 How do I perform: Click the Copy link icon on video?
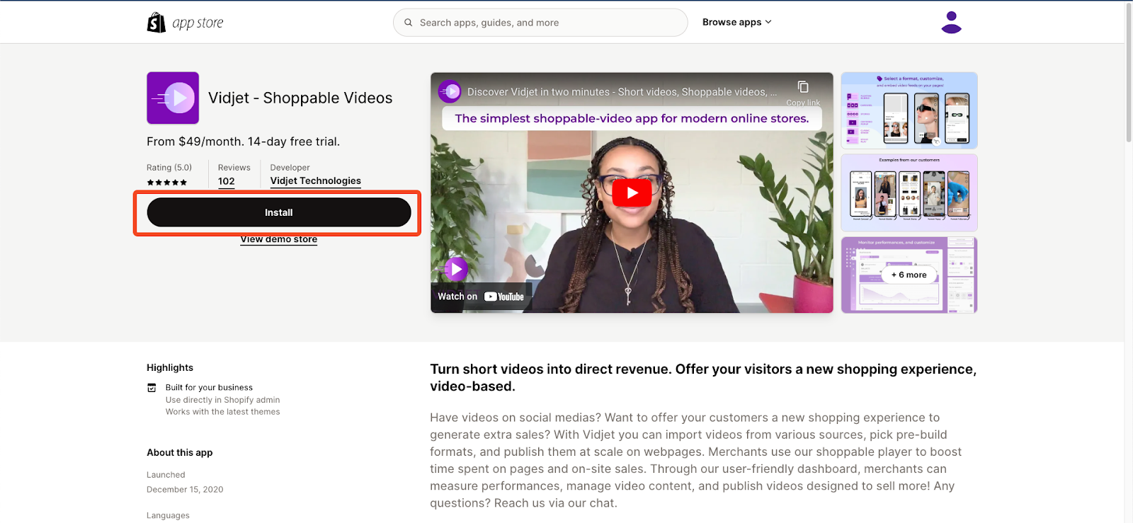click(803, 87)
